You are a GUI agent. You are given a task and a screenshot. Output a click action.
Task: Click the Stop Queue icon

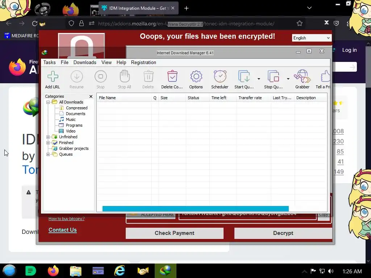pyautogui.click(x=273, y=77)
